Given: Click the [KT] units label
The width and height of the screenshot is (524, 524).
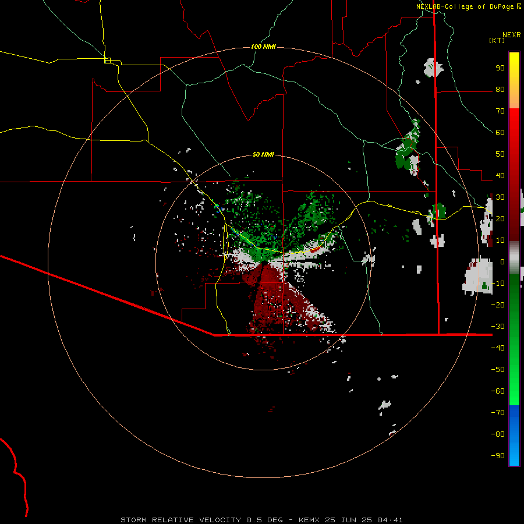Looking at the screenshot, I should (x=497, y=40).
